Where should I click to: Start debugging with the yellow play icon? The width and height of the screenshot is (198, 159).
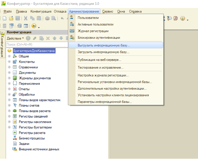(x=34, y=26)
